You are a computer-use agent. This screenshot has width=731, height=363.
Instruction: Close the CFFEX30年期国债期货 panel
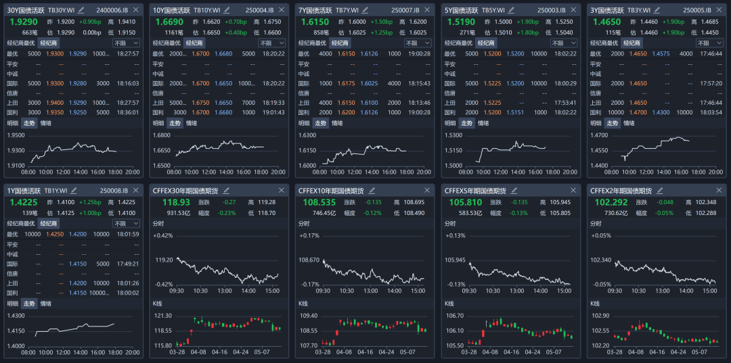[x=281, y=191]
